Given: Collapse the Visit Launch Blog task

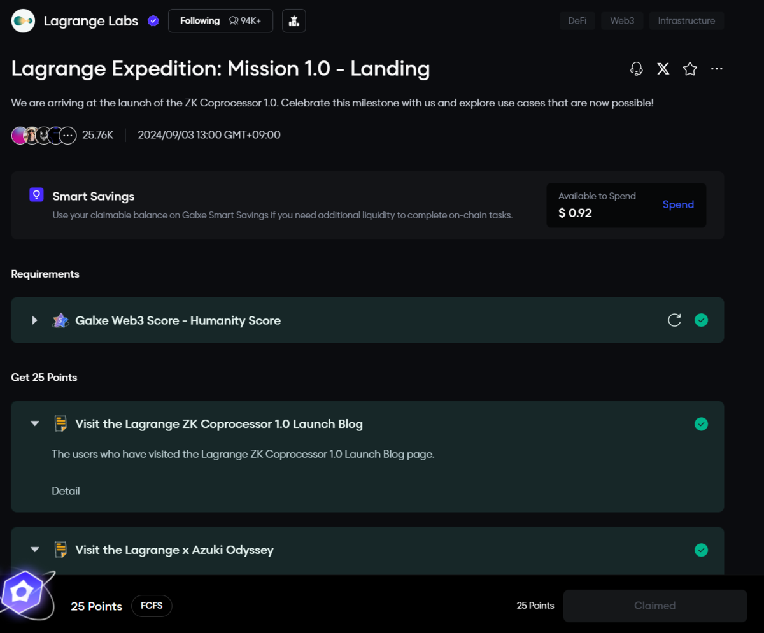Looking at the screenshot, I should pyautogui.click(x=35, y=424).
